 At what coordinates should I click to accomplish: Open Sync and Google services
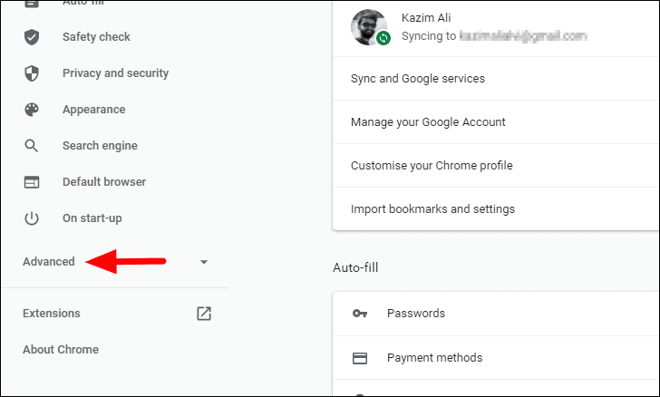pos(496,79)
